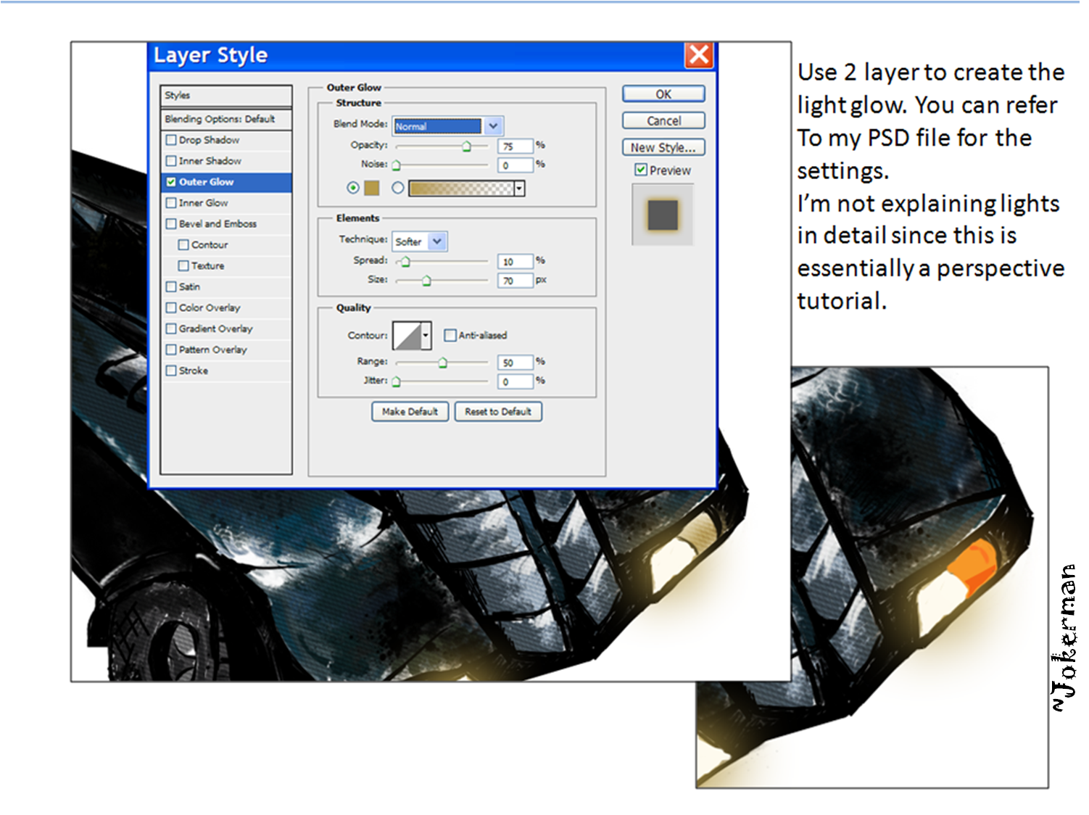Close the Layer Style dialog
This screenshot has height=815, width=1089.
click(x=699, y=55)
